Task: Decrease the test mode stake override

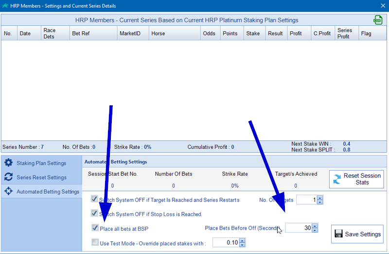Action: click(242, 245)
